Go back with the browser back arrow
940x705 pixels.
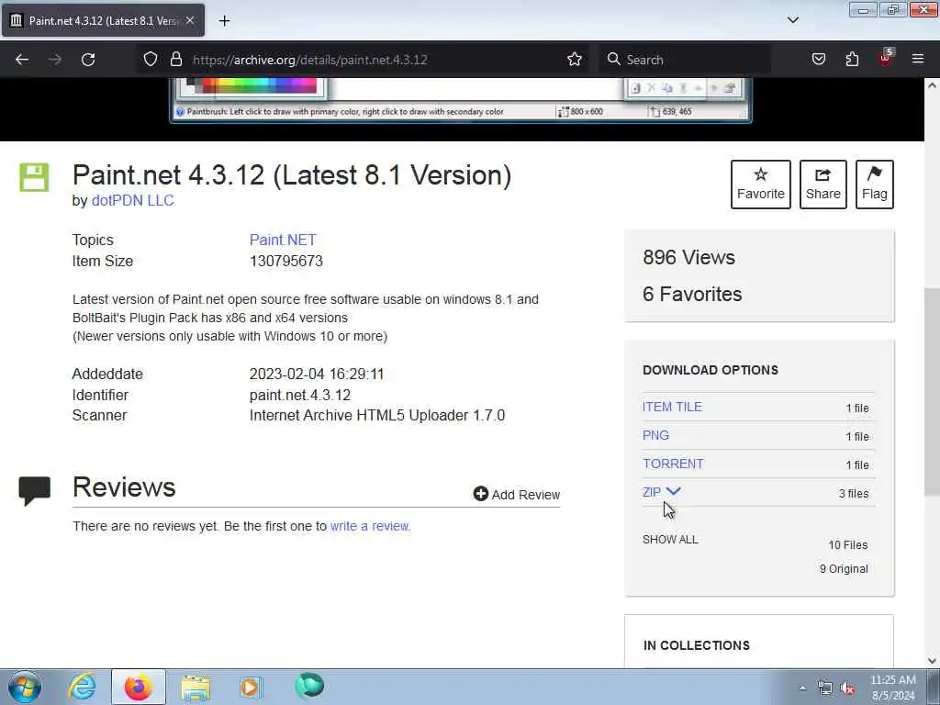pos(22,60)
